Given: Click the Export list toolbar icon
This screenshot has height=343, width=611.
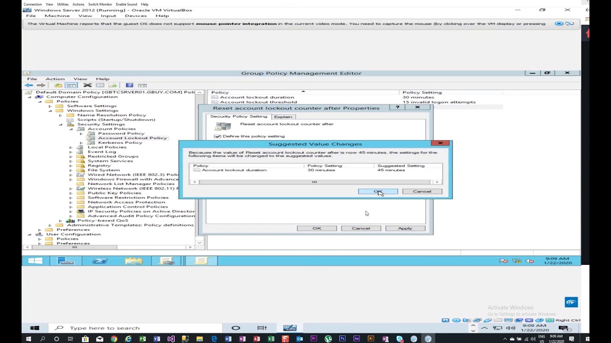Looking at the screenshot, I should click(113, 85).
